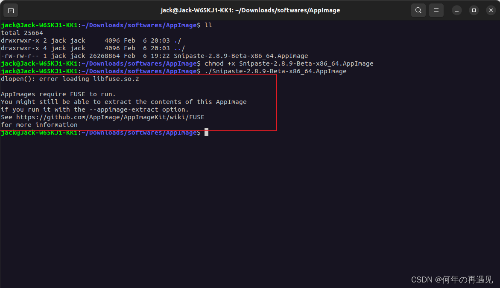Open the hamburger menu
The image size is (500, 288).
pos(436,10)
